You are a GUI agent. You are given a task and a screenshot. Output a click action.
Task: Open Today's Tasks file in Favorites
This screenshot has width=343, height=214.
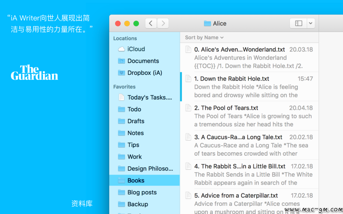pyautogui.click(x=149, y=97)
